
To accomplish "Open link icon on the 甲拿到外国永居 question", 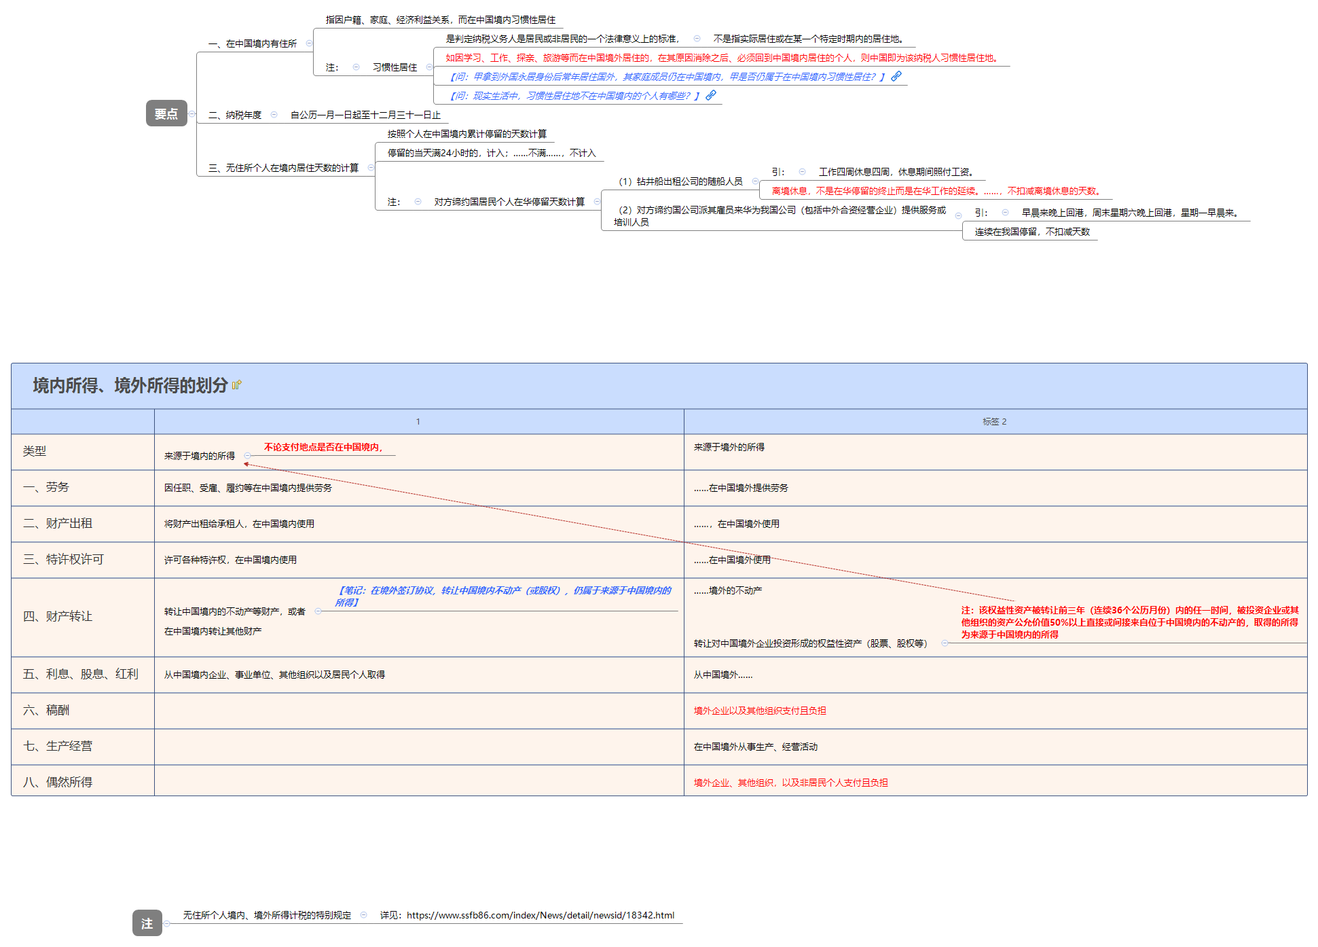I will click(x=896, y=76).
